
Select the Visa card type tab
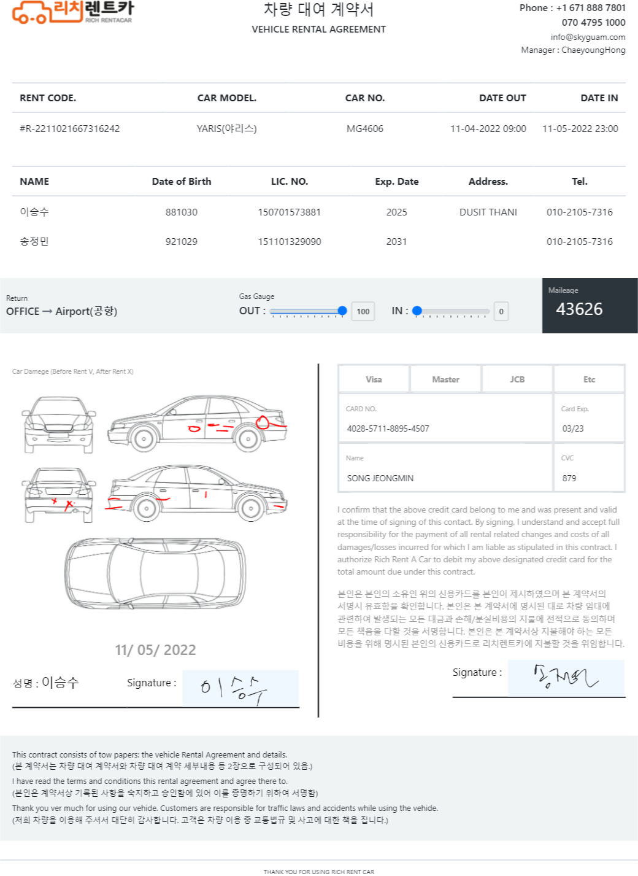tap(374, 379)
